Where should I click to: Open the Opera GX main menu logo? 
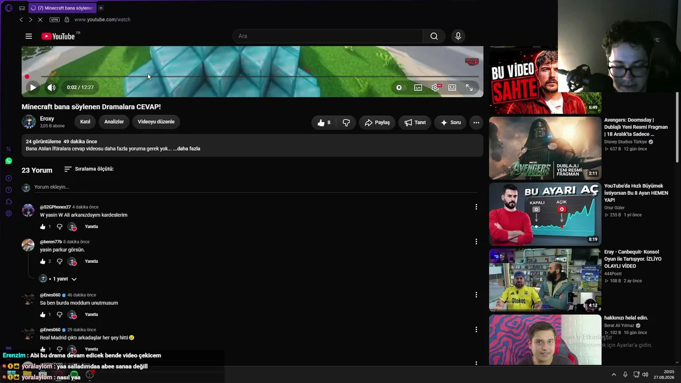point(9,8)
